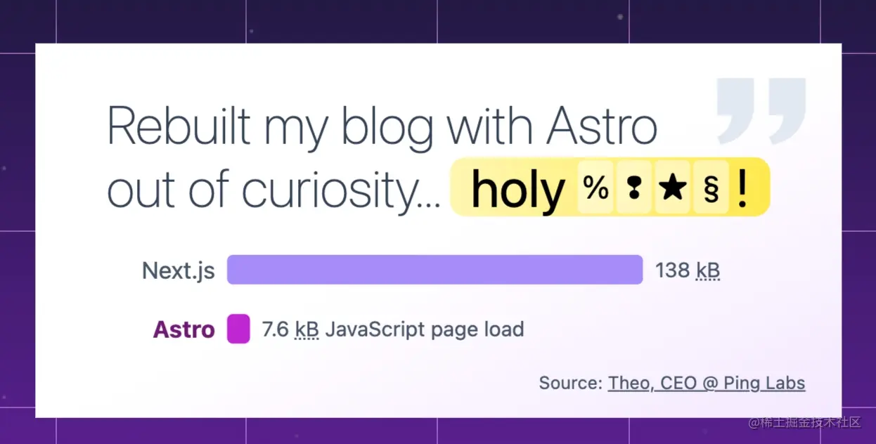
Task: Open the Theo, CEO @ Ping Labs link
Action: 707,383
